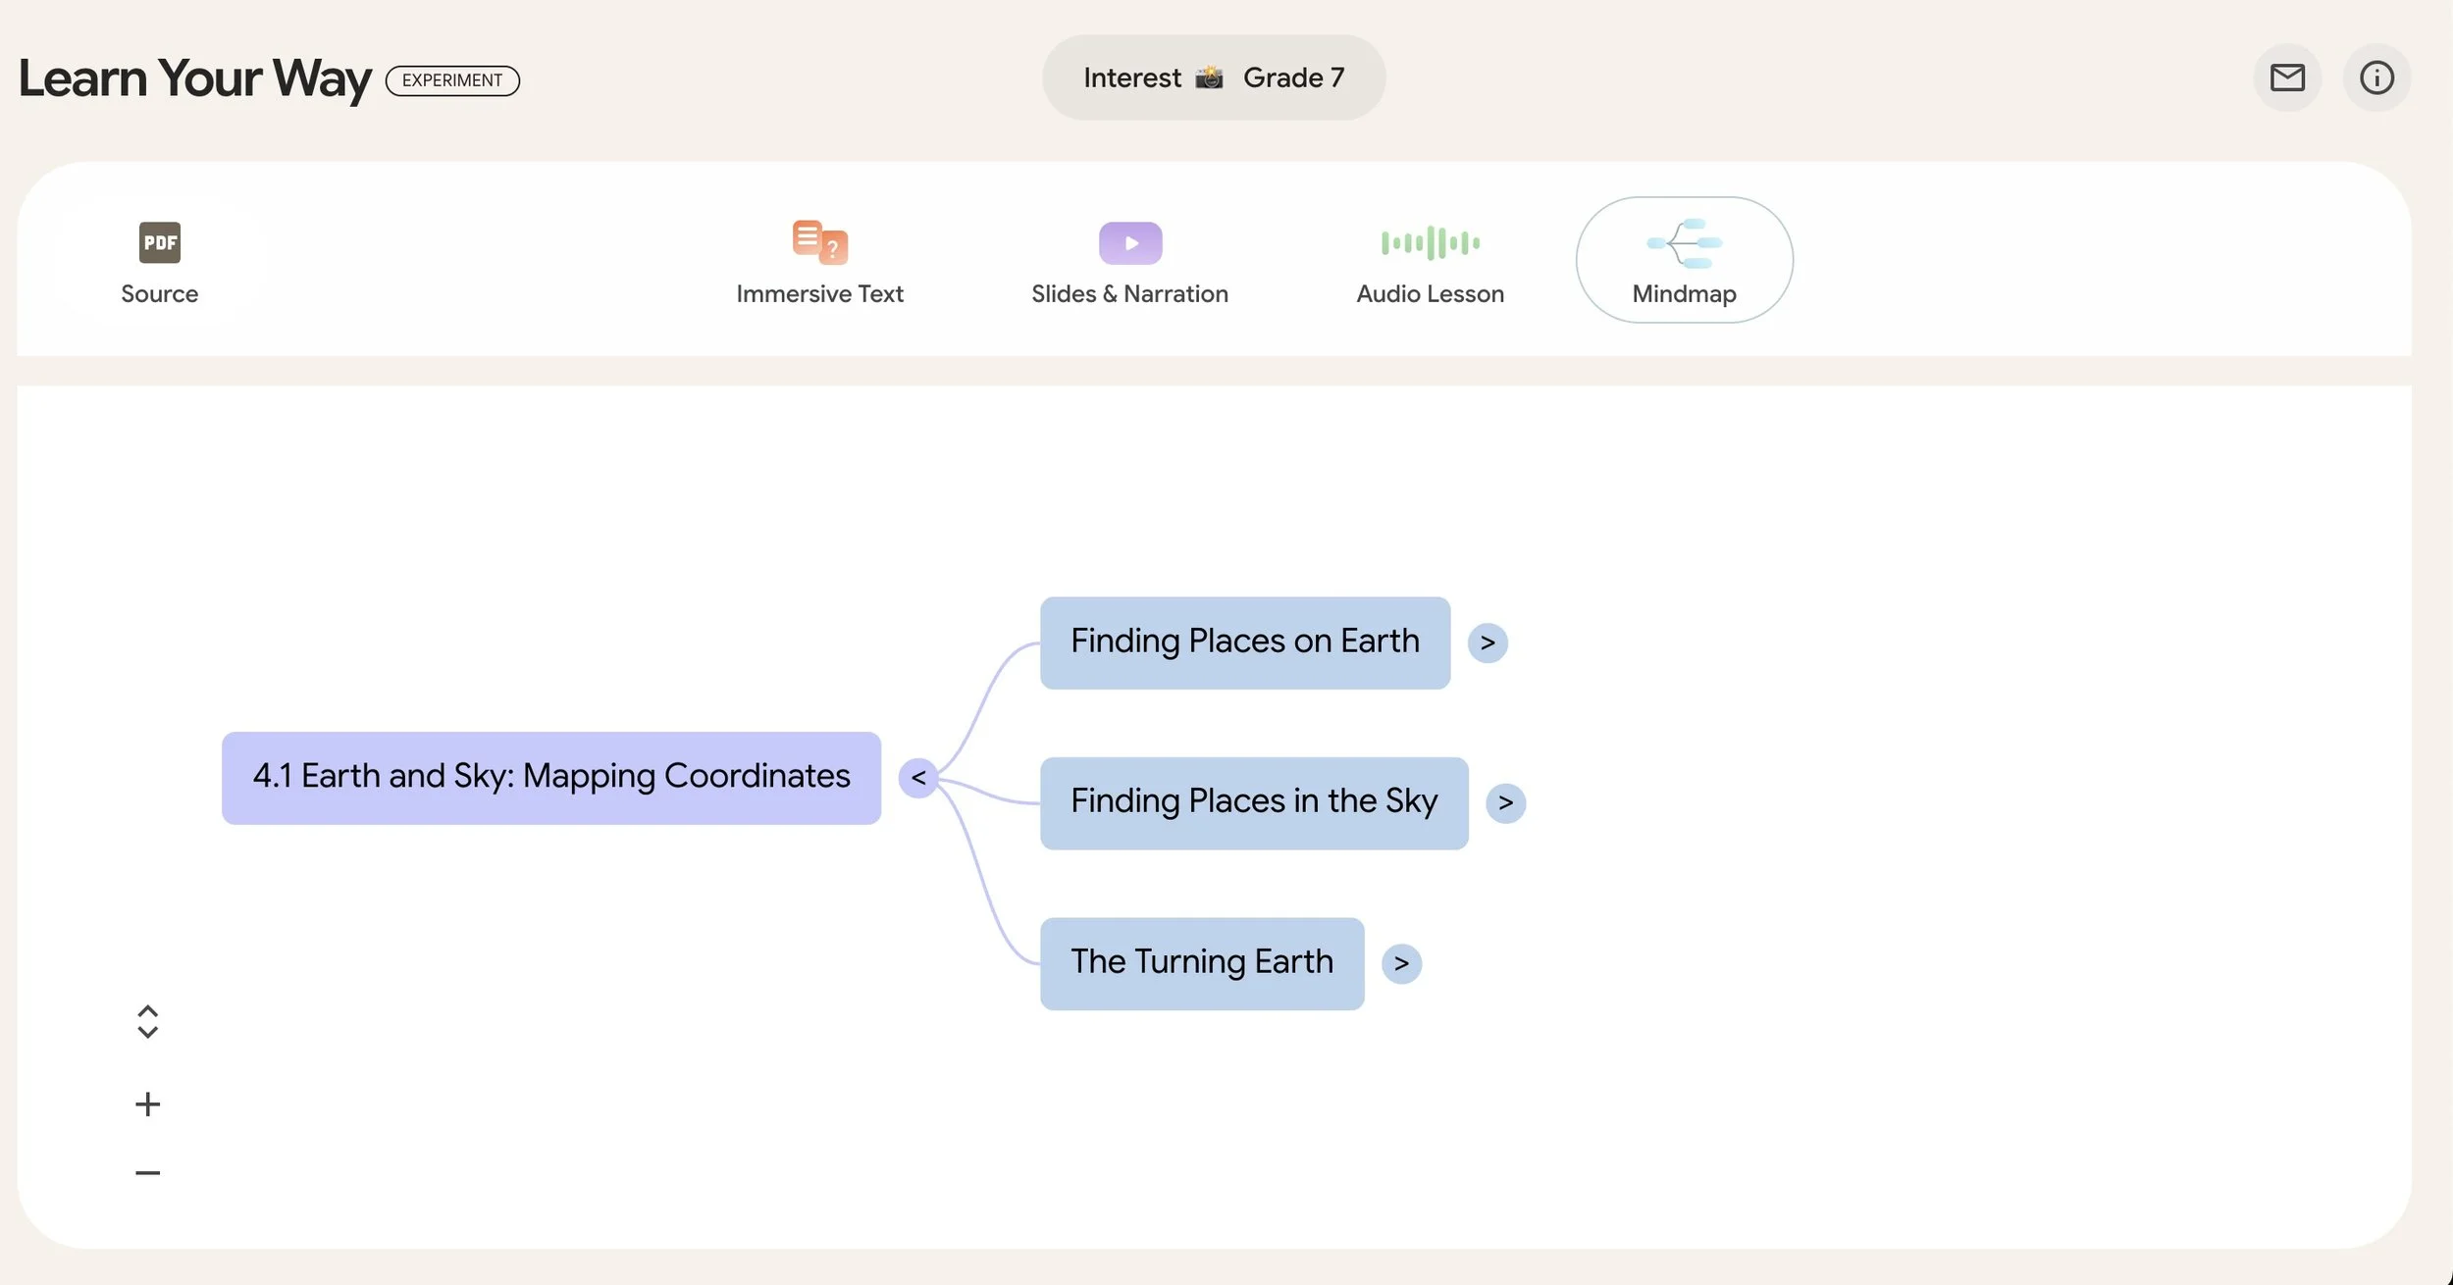Zoom in with the plus icon
This screenshot has width=2453, height=1285.
click(147, 1105)
